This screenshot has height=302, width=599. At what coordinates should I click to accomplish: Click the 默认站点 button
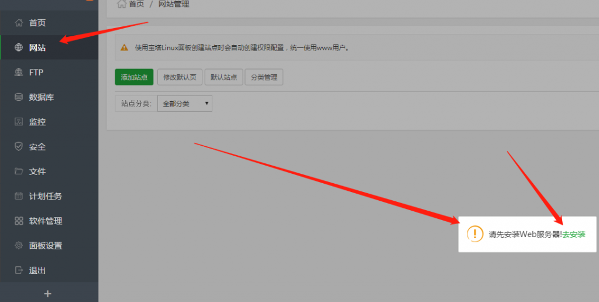[223, 77]
